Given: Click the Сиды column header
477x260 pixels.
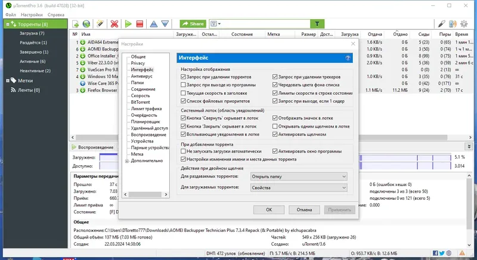Looking at the screenshot, I should click(423, 35).
